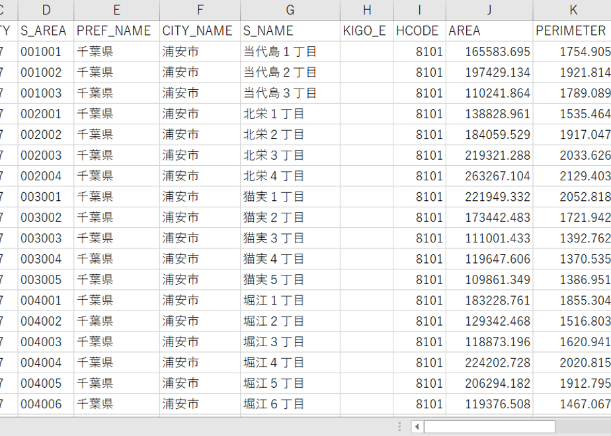
Task: Select column E header
Action: (116, 10)
